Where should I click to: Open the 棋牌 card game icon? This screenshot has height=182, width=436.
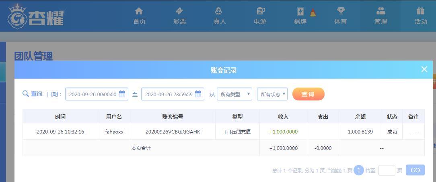(300, 12)
